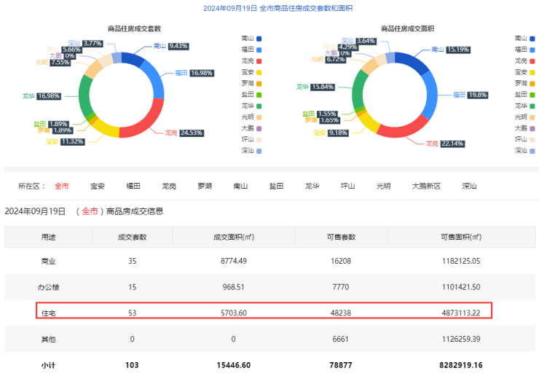The height and width of the screenshot is (376, 539).
Task: Toggle 南山 legend in 商品住房成交套数 chart
Action: point(251,38)
